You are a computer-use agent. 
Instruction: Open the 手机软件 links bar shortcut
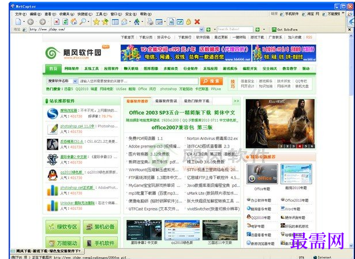tap(289, 14)
